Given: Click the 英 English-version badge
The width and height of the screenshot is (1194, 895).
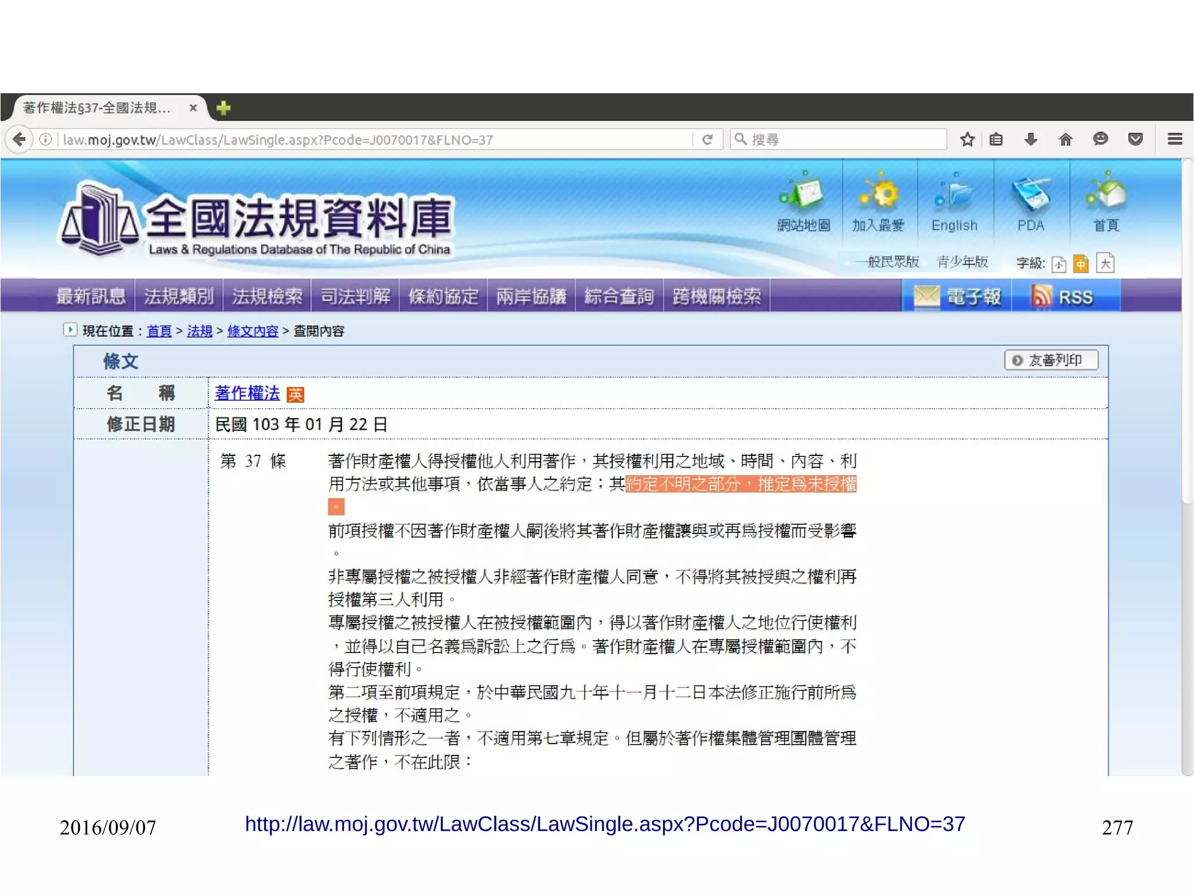Looking at the screenshot, I should click(296, 395).
